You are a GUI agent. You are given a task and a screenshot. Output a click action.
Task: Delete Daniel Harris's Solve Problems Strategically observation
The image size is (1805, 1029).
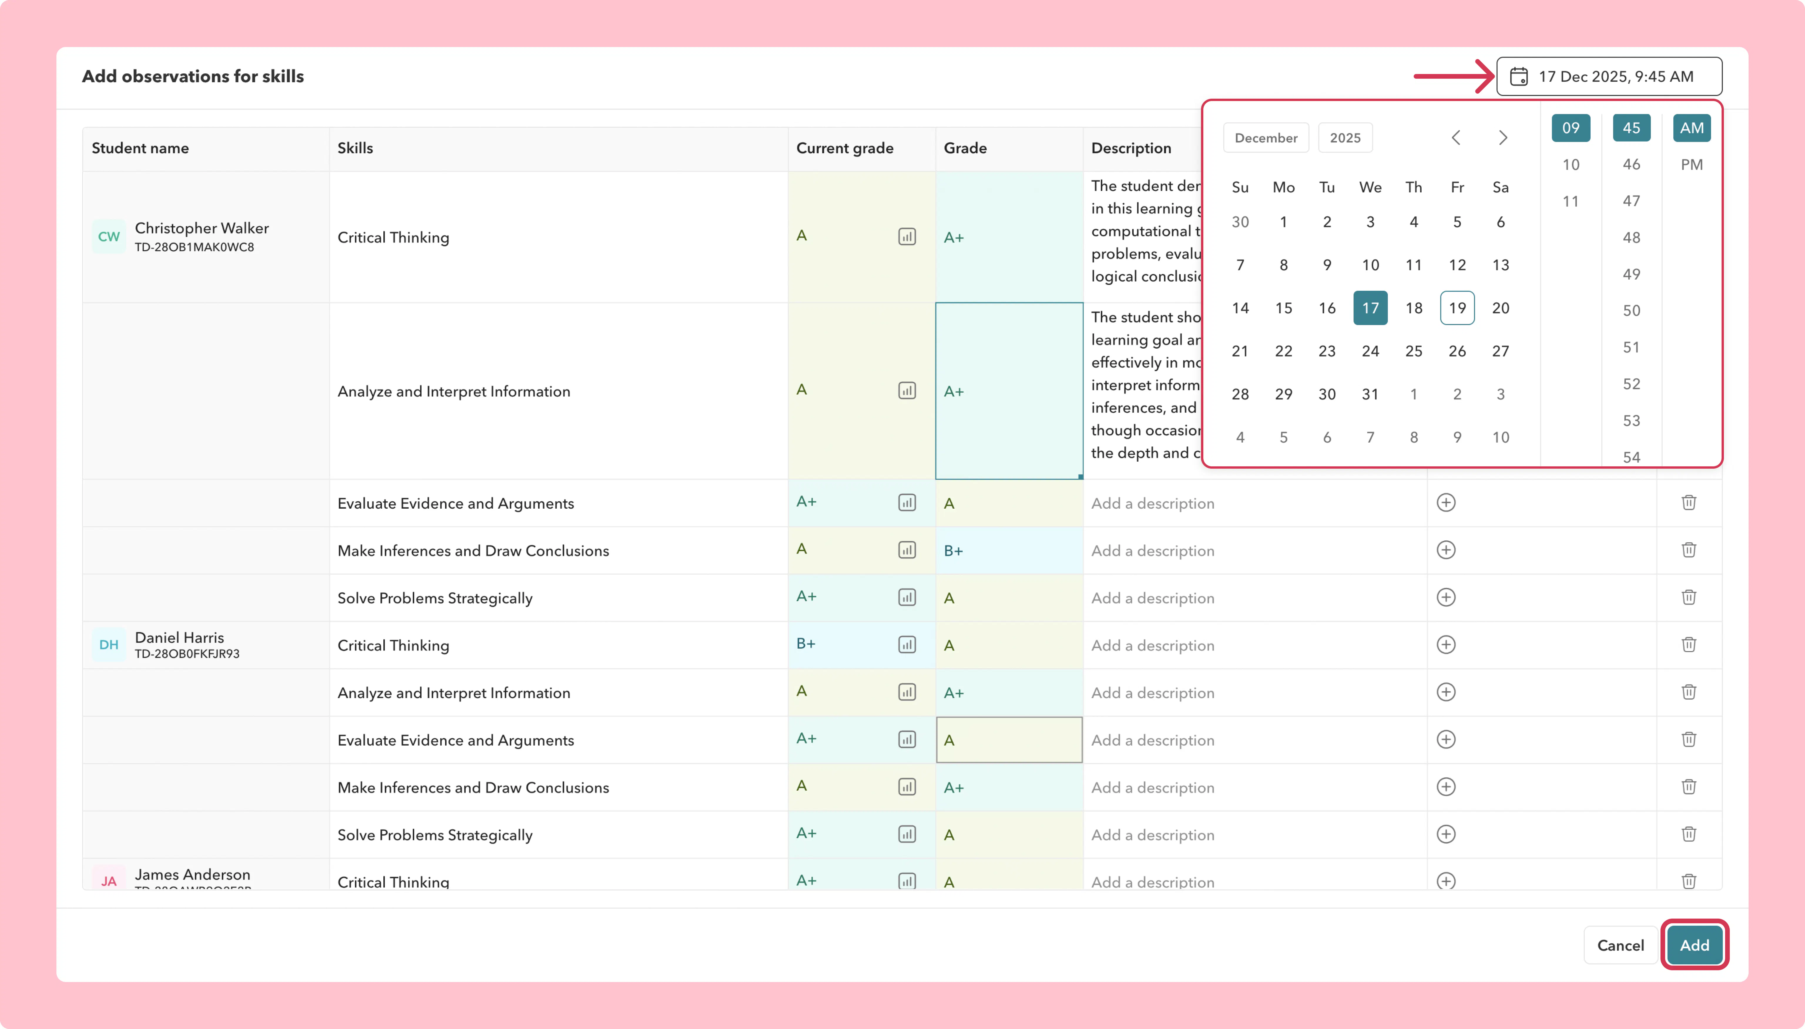[x=1689, y=834]
